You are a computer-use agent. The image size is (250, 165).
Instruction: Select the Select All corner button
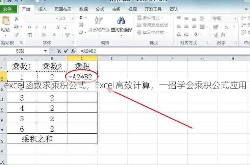(x=3, y=59)
